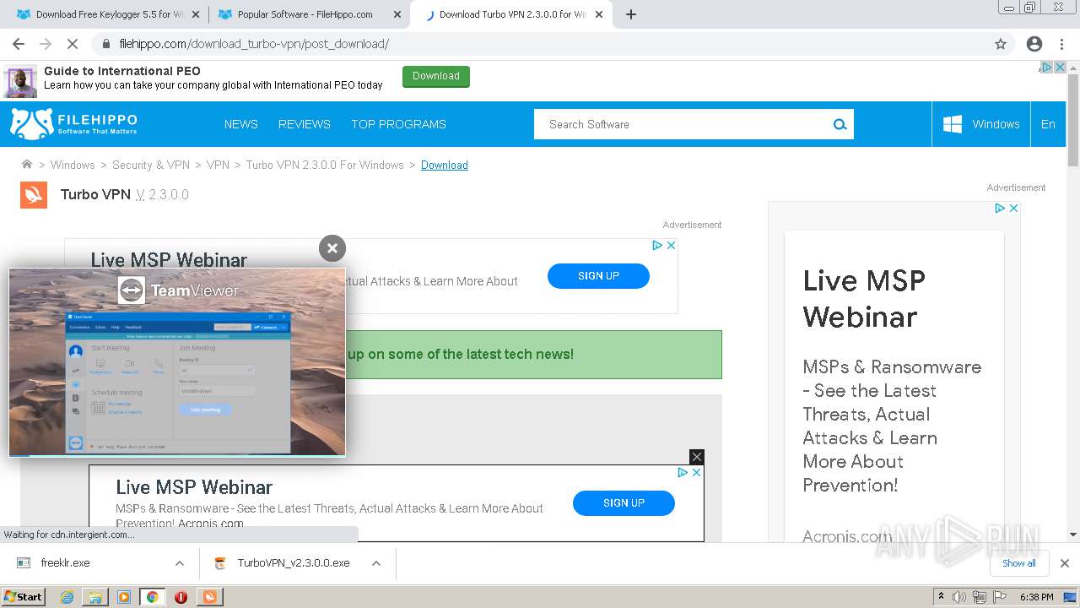1080x608 pixels.
Task: Open the Chrome three-dot menu
Action: (x=1063, y=44)
